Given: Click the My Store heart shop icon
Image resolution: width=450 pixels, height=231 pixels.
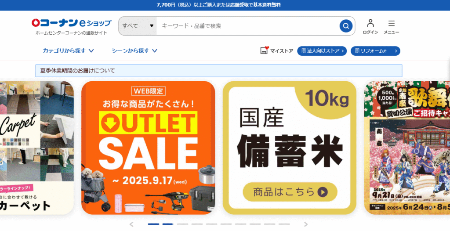Looking at the screenshot, I should click(x=264, y=51).
